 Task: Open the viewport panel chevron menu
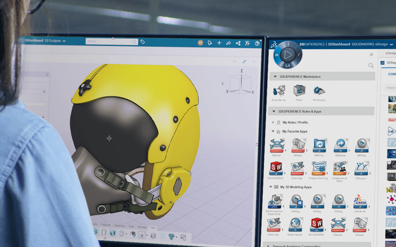click(254, 61)
